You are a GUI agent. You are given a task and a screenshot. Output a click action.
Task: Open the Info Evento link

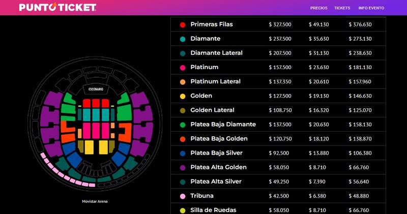tap(371, 8)
